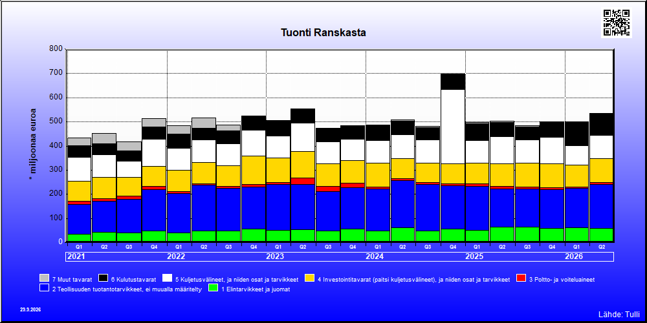Screen dimensions: 647x323
Task: Click the black top segment of the Q4 2024 bar
Action: [x=453, y=81]
